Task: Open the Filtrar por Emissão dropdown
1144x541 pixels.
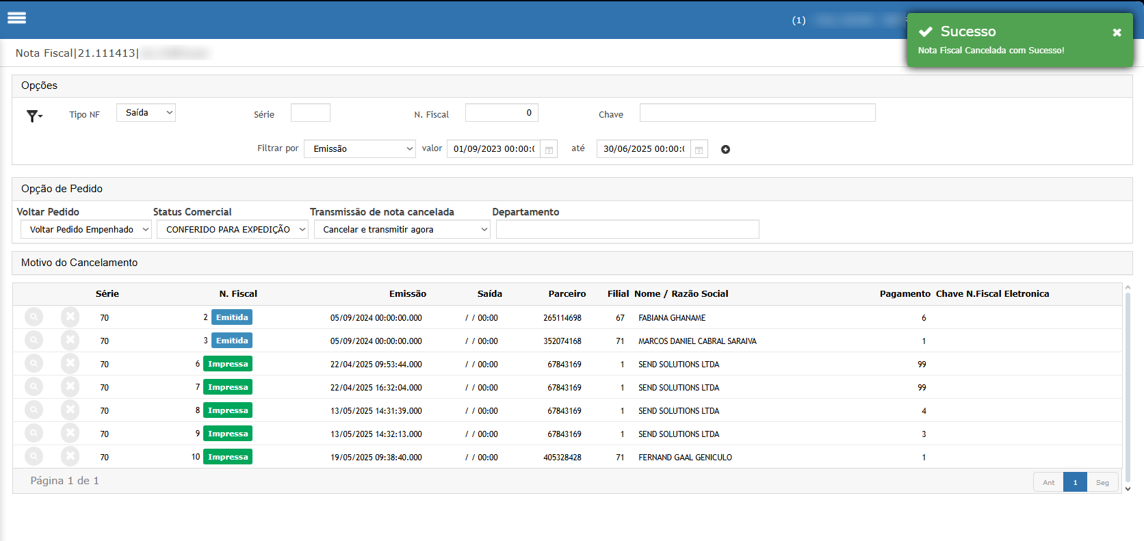Action: [360, 148]
